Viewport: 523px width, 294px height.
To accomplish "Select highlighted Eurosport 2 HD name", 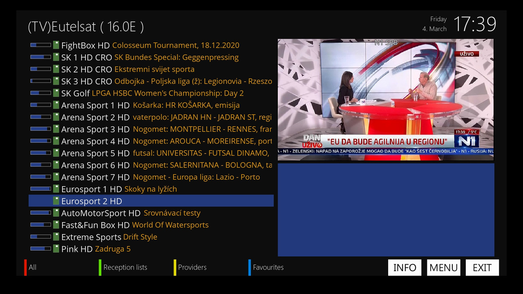I will (x=92, y=201).
